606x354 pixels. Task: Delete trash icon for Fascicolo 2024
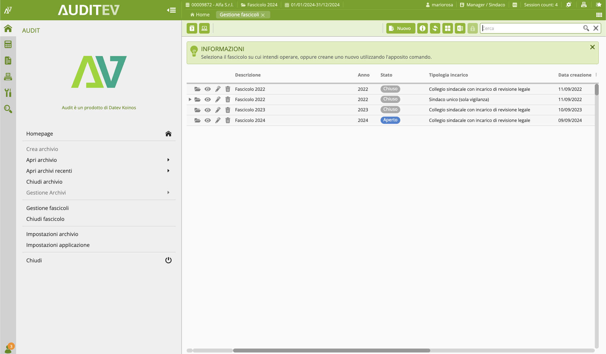click(x=228, y=120)
